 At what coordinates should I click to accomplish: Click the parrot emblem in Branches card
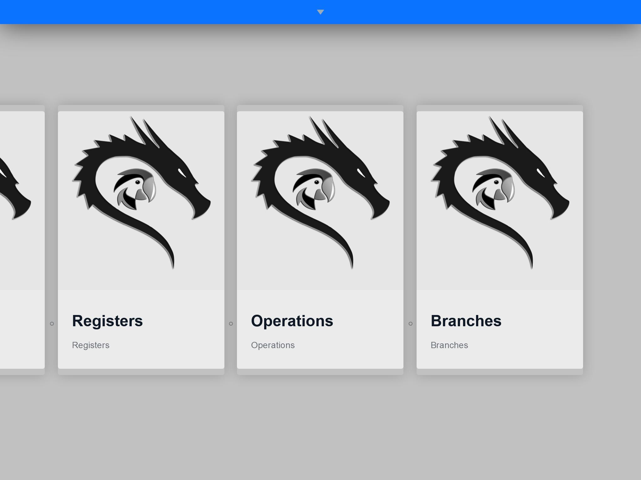[493, 189]
